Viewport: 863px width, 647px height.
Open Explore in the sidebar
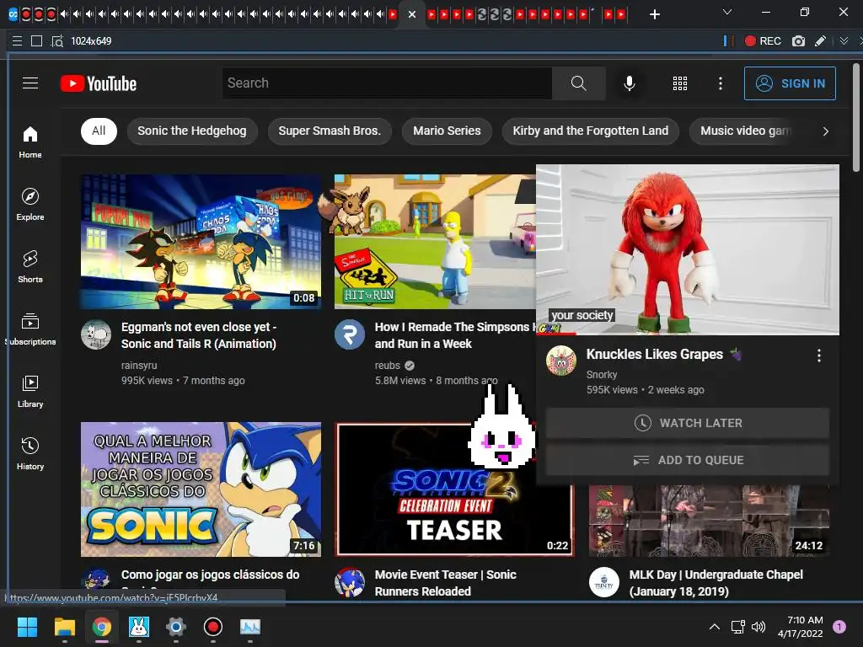click(30, 204)
